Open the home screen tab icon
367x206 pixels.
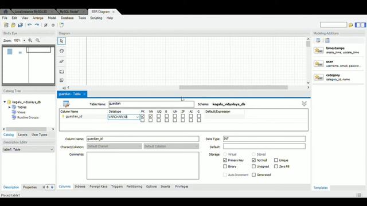6,11
